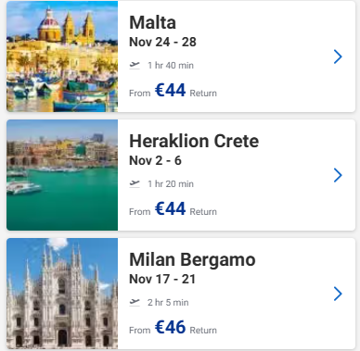Choose the Milan Bergamo €46 return price
Image resolution: width=360 pixels, height=351 pixels.
(x=170, y=327)
